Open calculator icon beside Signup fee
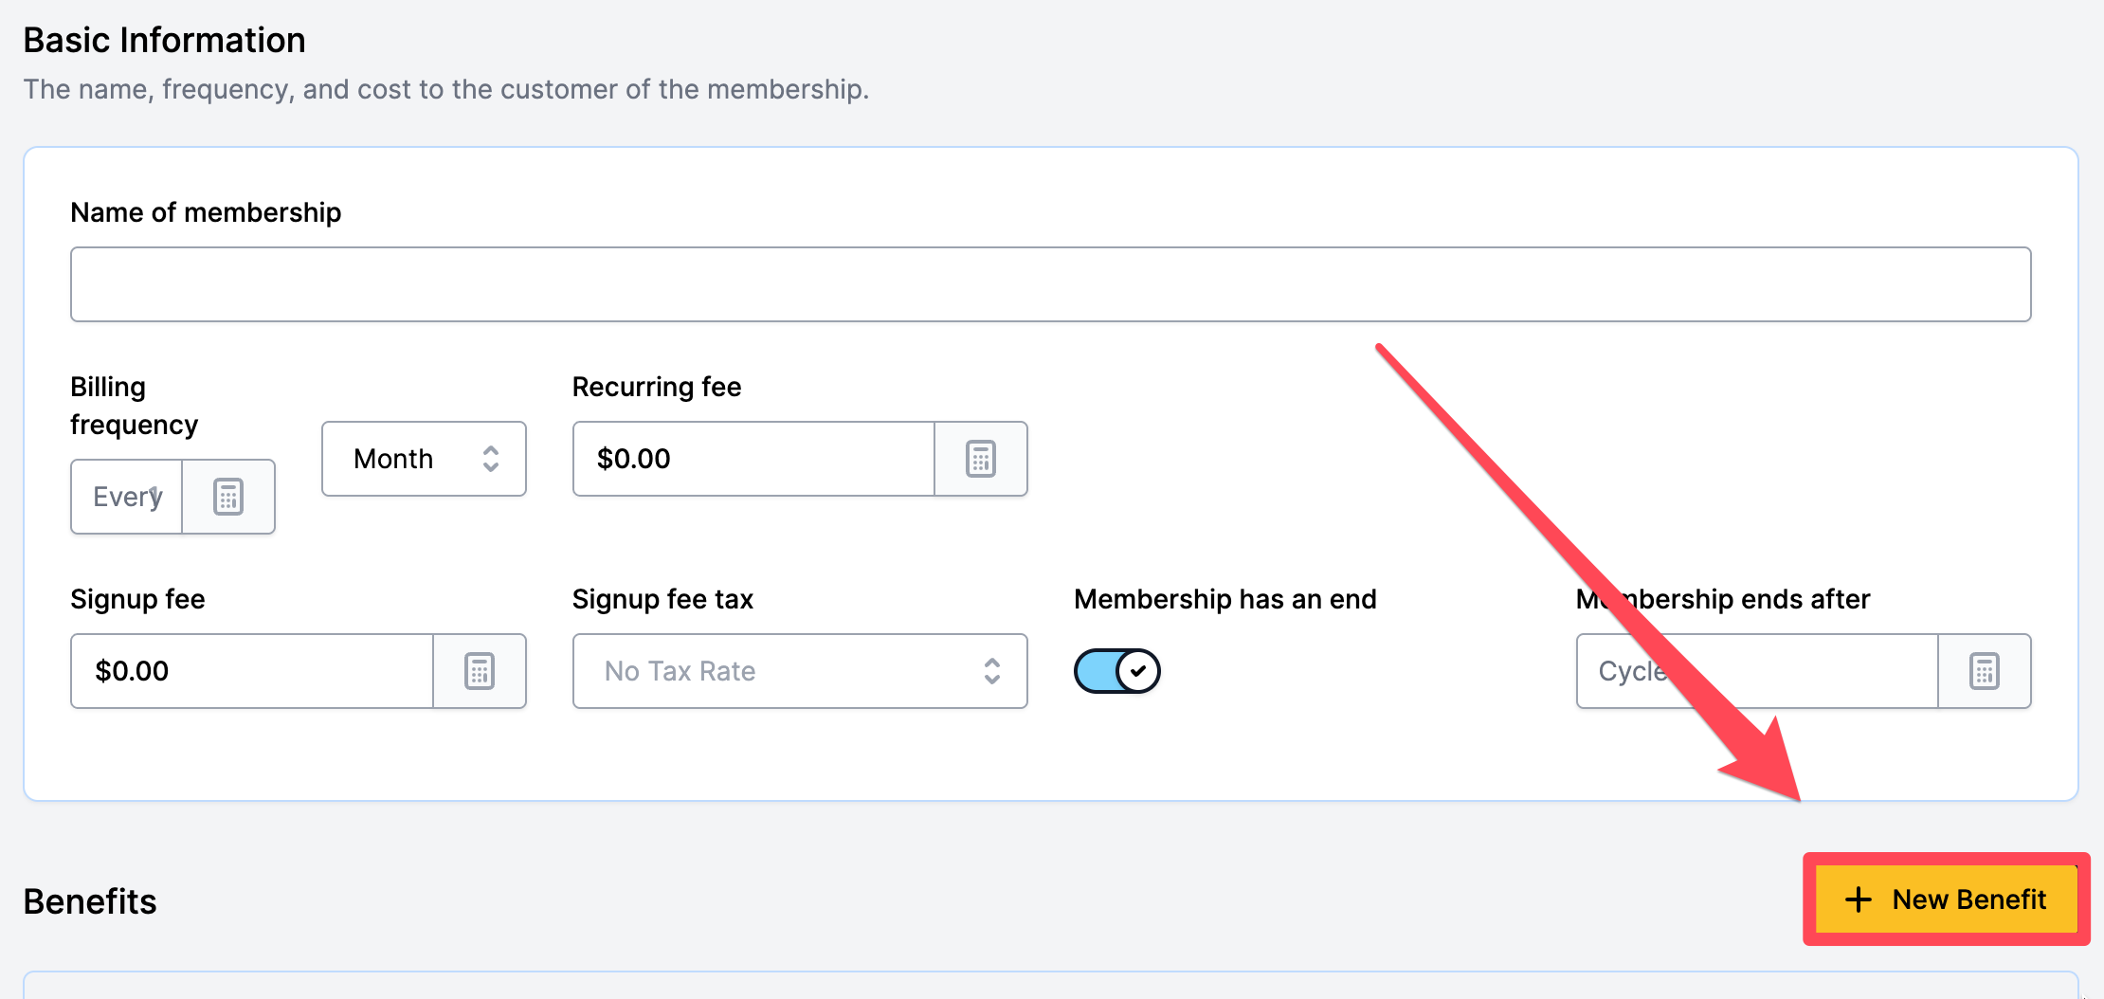Screen dimensions: 2104x999 pyautogui.click(x=480, y=671)
